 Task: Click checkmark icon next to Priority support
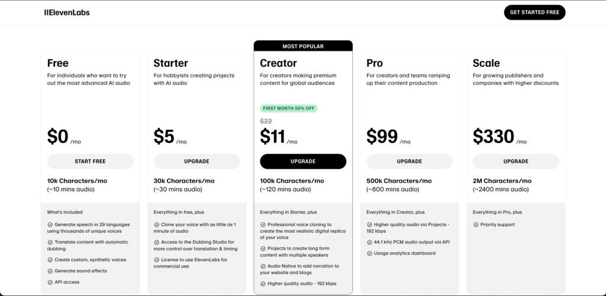click(x=476, y=225)
